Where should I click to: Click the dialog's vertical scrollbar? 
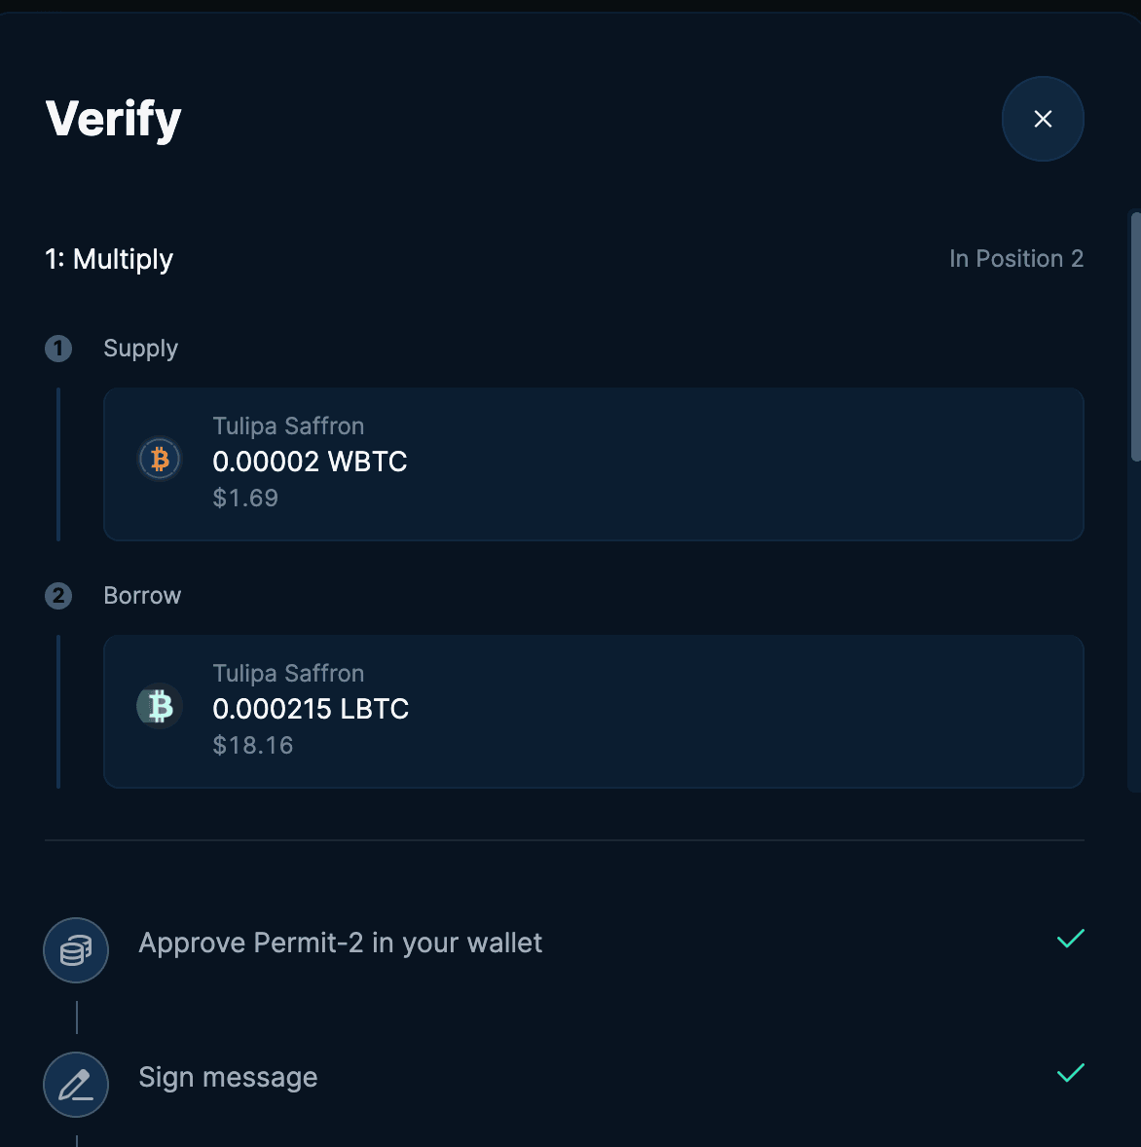click(x=1135, y=336)
